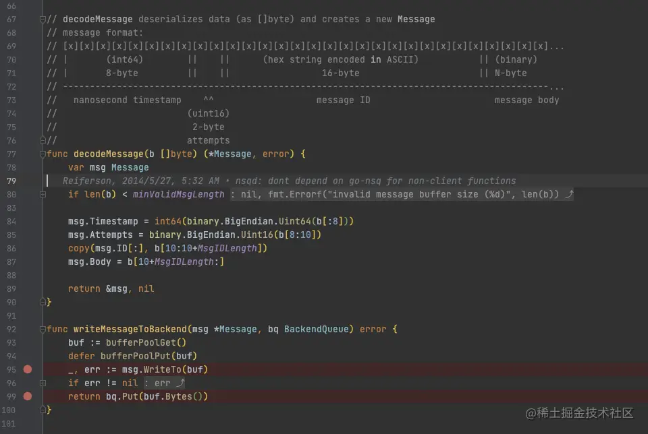Expand the folded ': err' placeholder
The image size is (648, 434).
click(164, 383)
